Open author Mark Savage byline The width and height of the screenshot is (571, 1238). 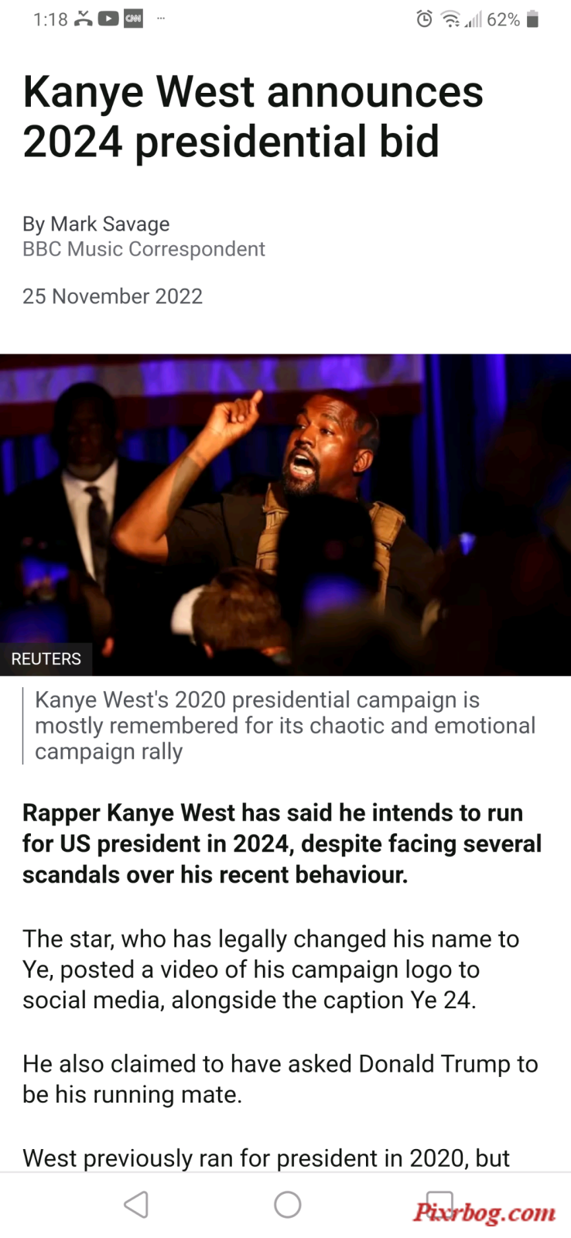pyautogui.click(x=96, y=224)
